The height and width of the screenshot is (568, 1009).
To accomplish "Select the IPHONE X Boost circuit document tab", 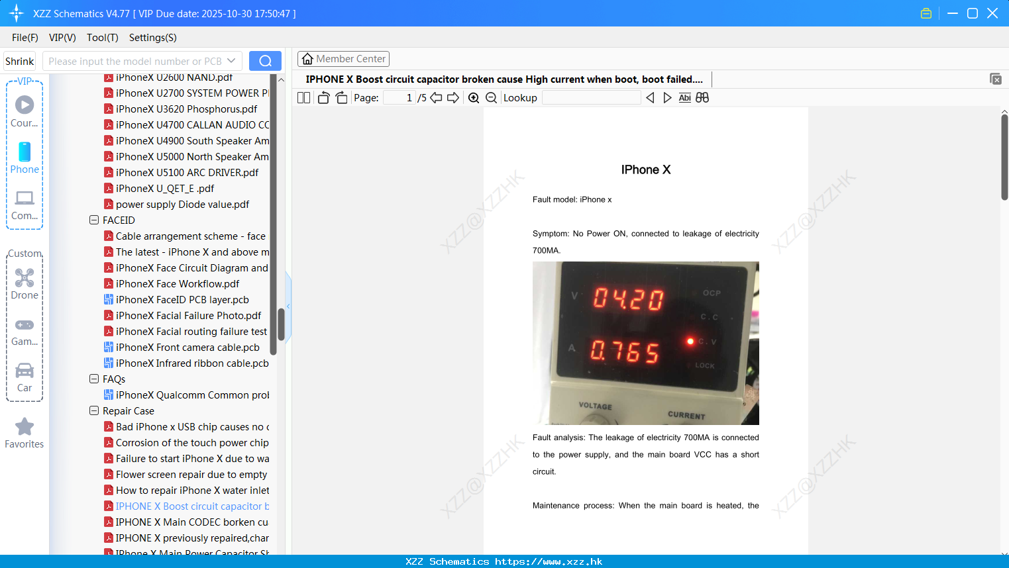I will (504, 79).
